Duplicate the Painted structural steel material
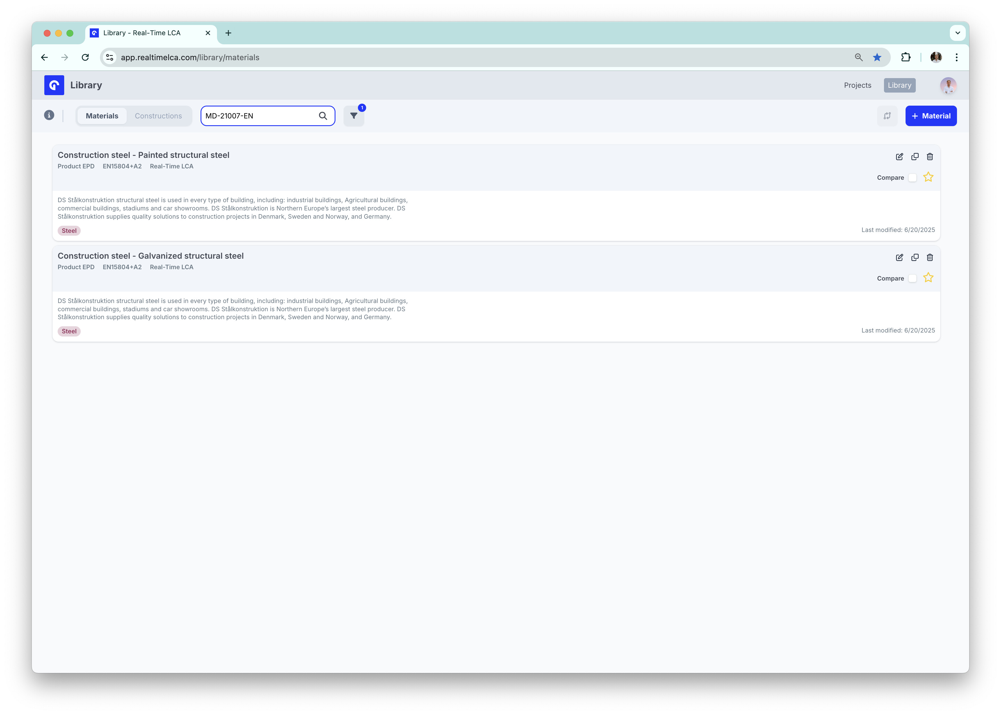The image size is (1001, 715). pyautogui.click(x=915, y=157)
